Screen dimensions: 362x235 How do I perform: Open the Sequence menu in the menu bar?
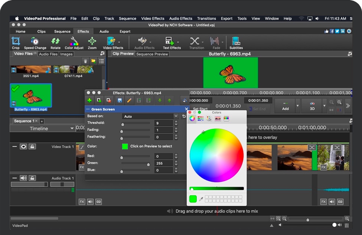click(x=127, y=18)
